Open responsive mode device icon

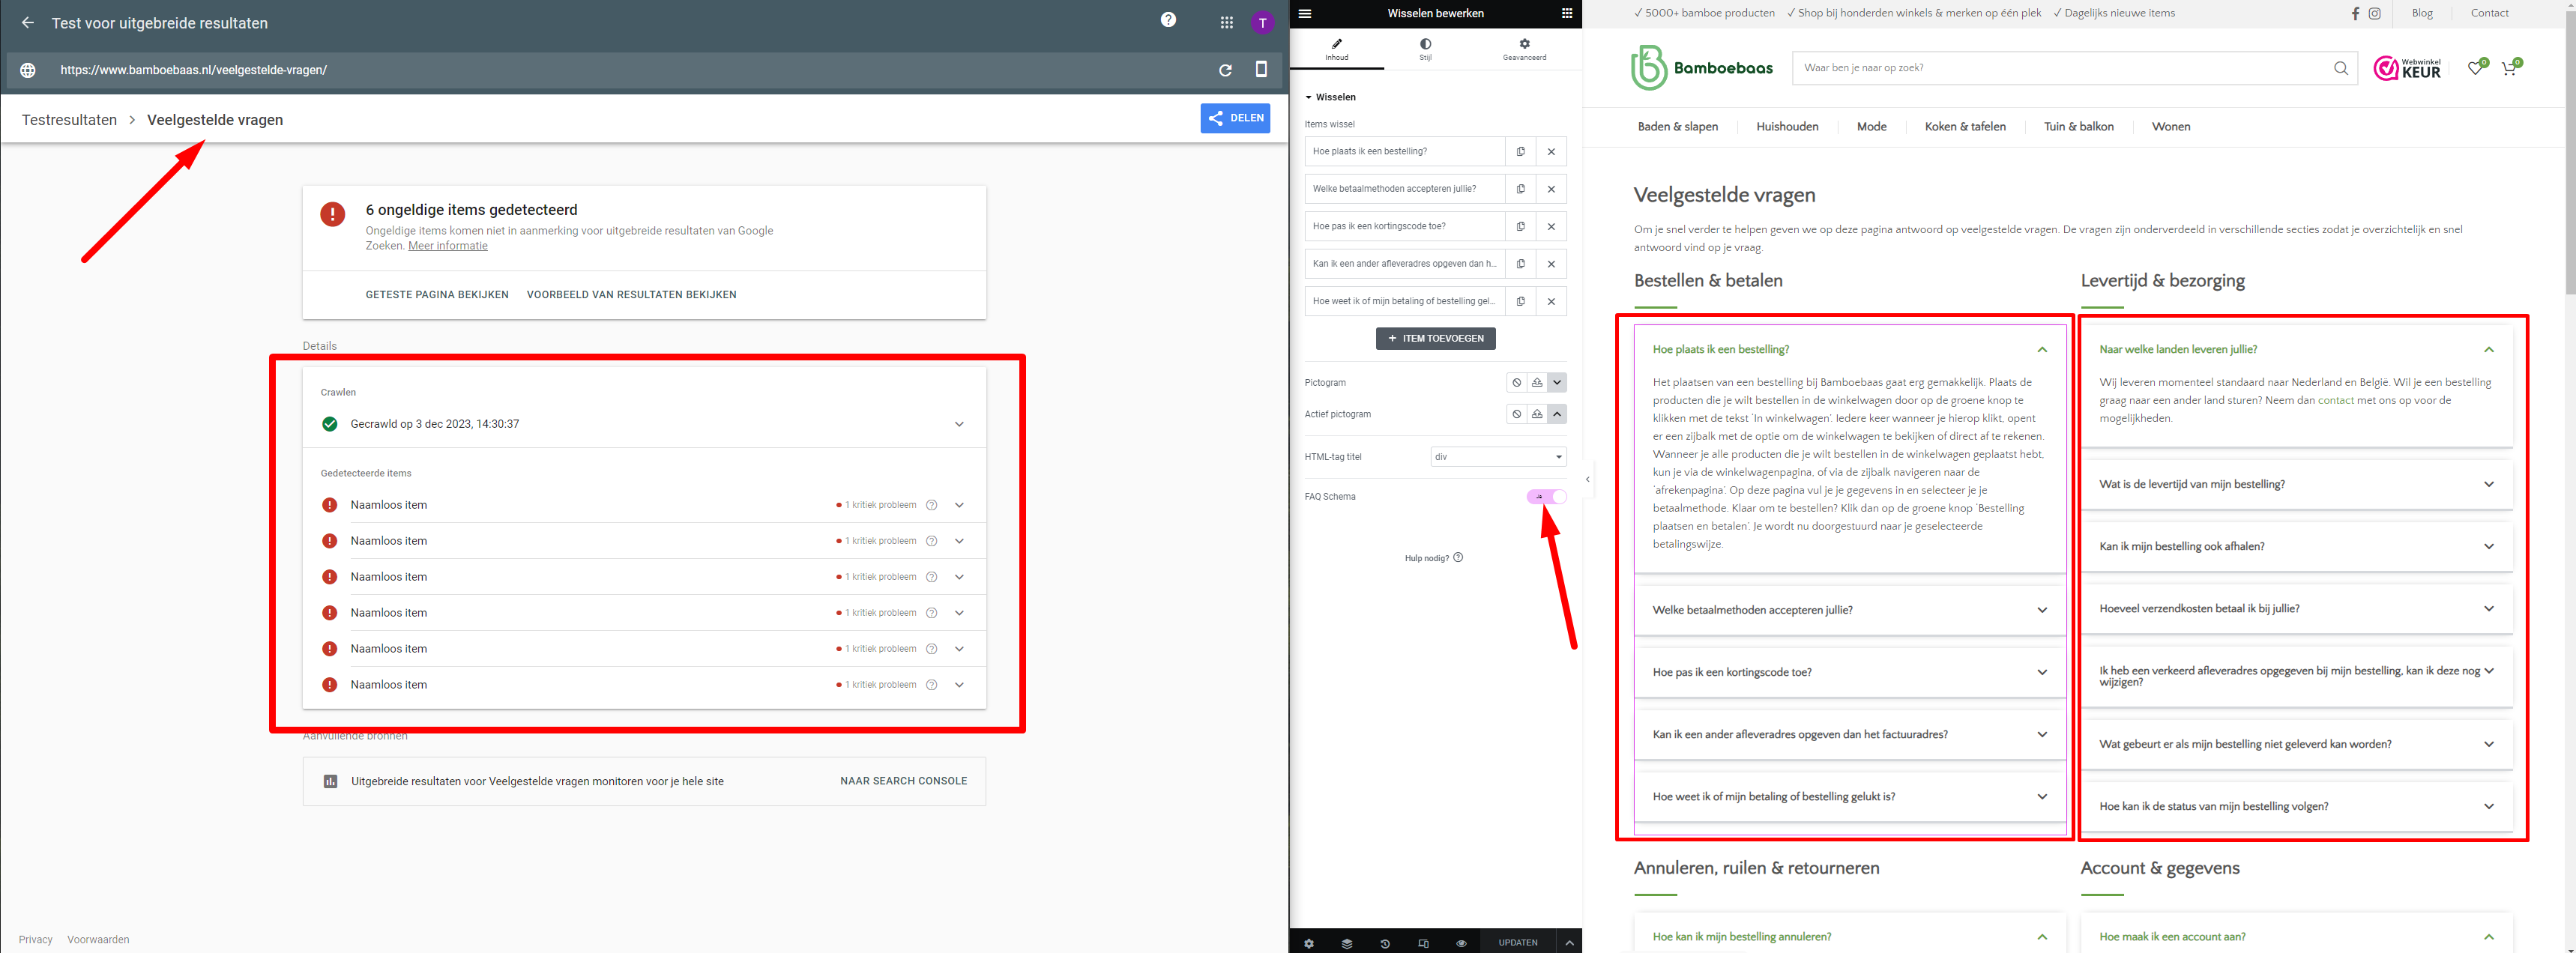(x=1423, y=943)
